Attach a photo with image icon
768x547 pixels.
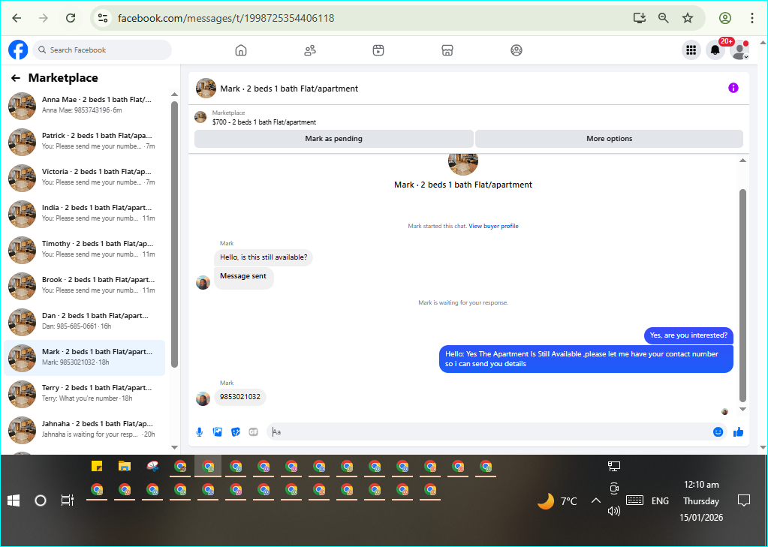[x=218, y=432]
